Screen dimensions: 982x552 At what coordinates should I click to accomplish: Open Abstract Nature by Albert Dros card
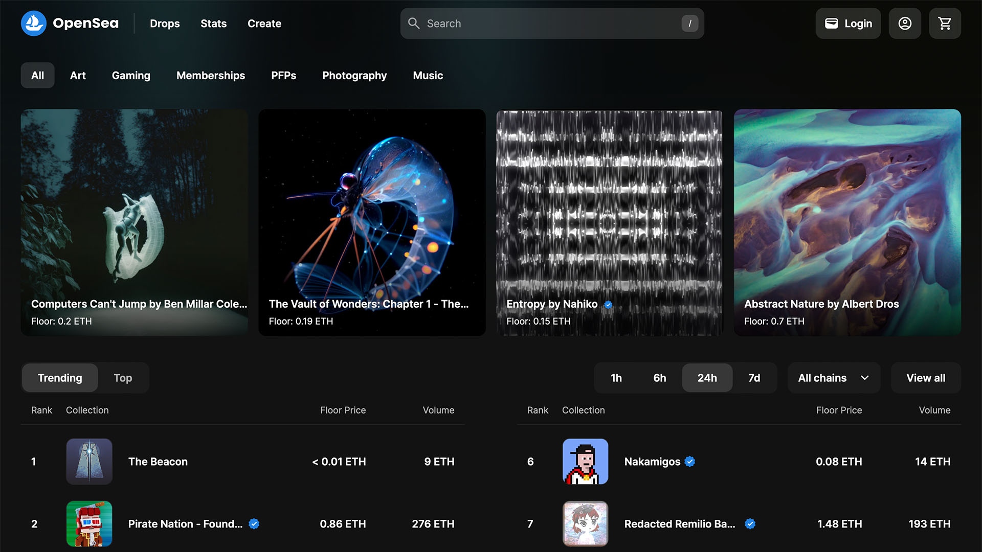coord(847,222)
